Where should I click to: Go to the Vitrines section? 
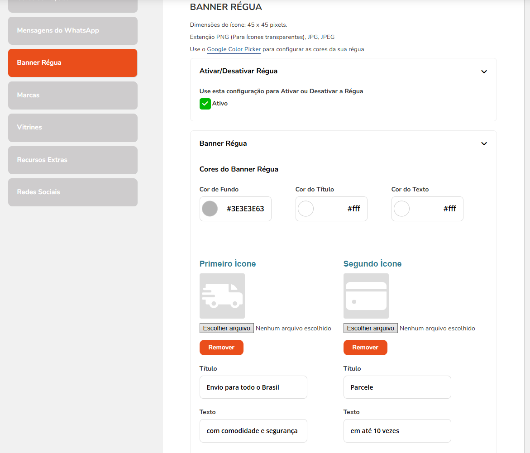point(72,128)
